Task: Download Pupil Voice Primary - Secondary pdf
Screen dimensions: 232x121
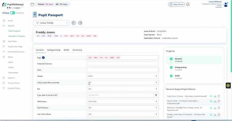Action: (x=215, y=96)
